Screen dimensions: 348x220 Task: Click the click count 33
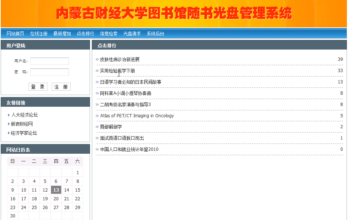click(x=340, y=71)
